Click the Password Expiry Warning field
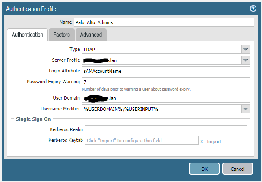 point(166,82)
